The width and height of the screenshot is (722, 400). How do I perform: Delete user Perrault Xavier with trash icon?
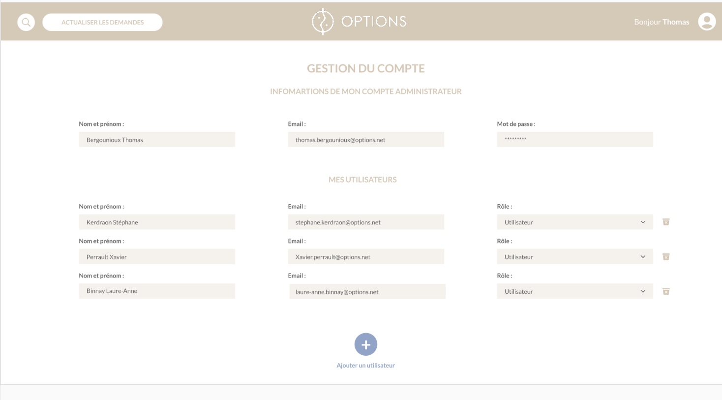pyautogui.click(x=666, y=257)
